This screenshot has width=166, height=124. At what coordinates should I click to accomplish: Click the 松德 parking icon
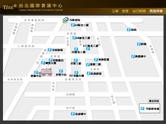pyautogui.click(x=139, y=44)
